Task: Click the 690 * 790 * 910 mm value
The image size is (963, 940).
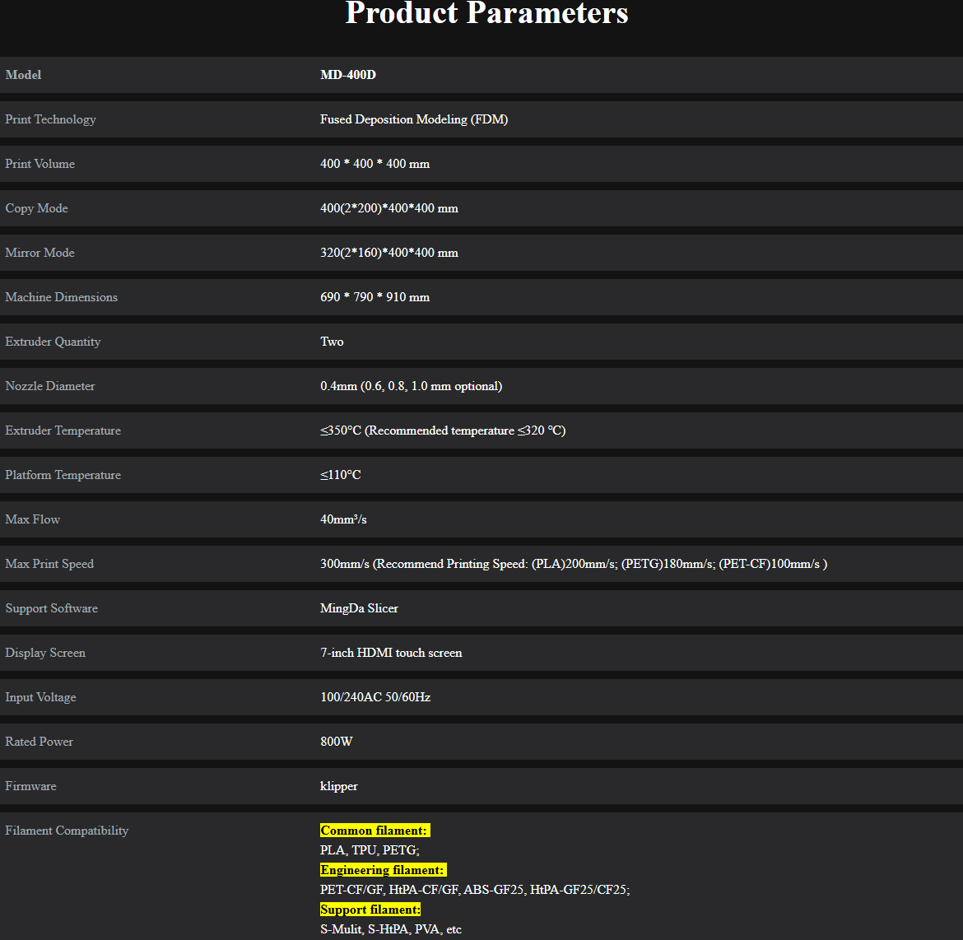Action: pyautogui.click(x=374, y=297)
